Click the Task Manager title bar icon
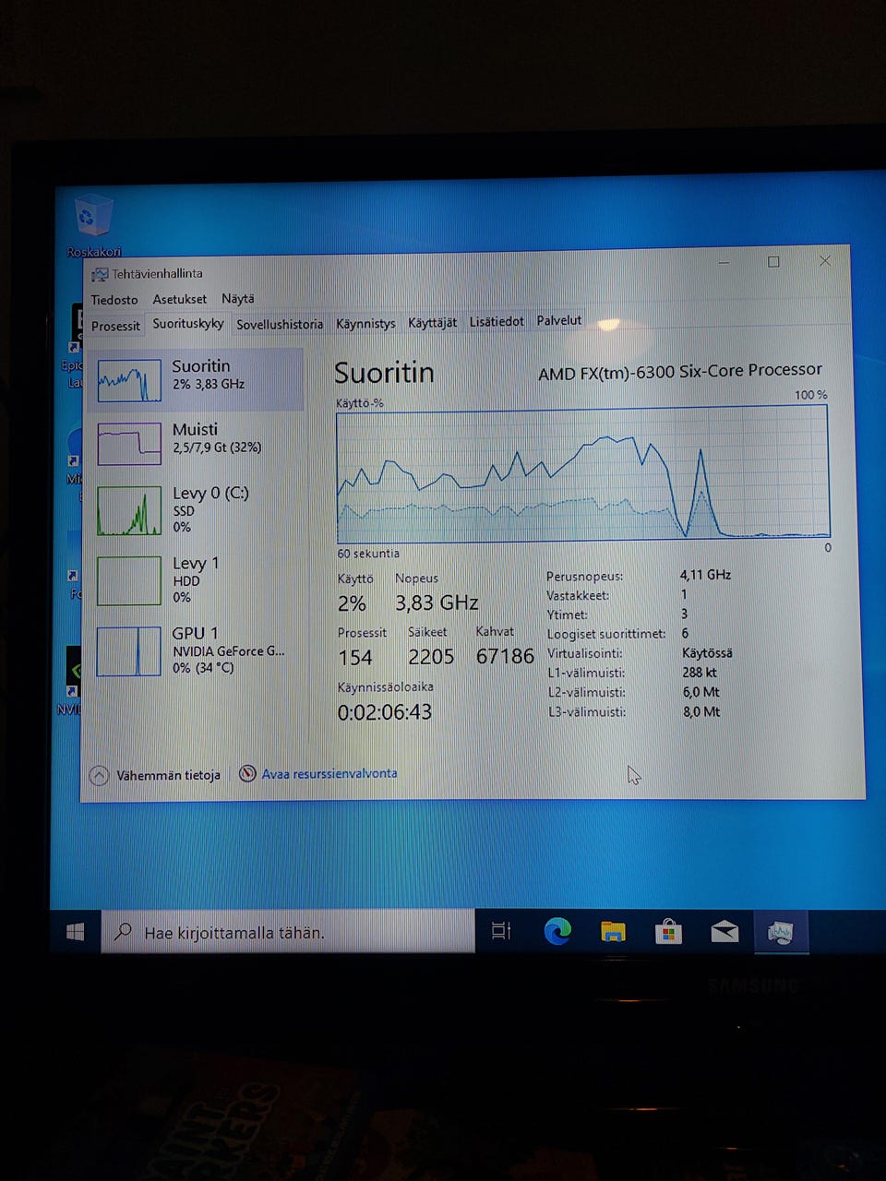The width and height of the screenshot is (886, 1181). pyautogui.click(x=100, y=274)
